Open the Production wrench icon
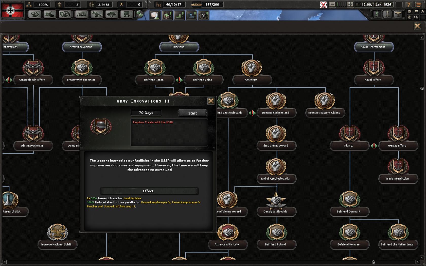426x266 pixels. (x=97, y=14)
